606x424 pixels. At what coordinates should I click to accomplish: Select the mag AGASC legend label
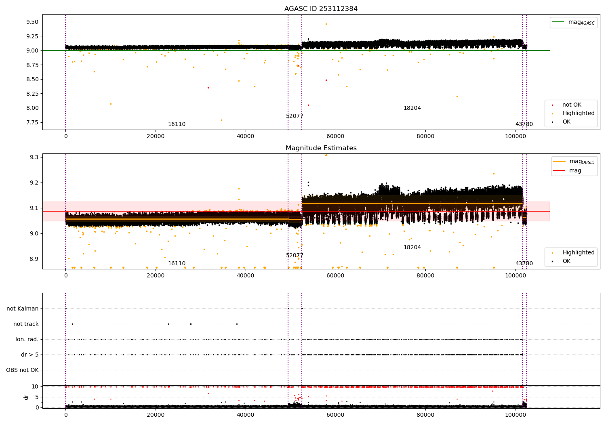581,22
